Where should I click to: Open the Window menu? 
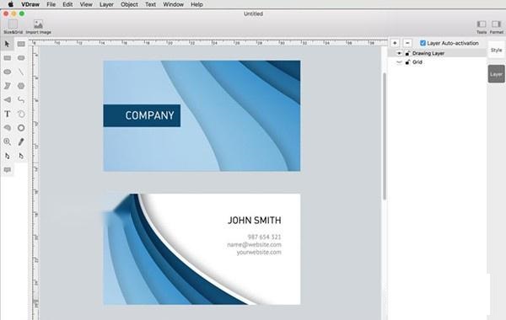[x=173, y=4]
